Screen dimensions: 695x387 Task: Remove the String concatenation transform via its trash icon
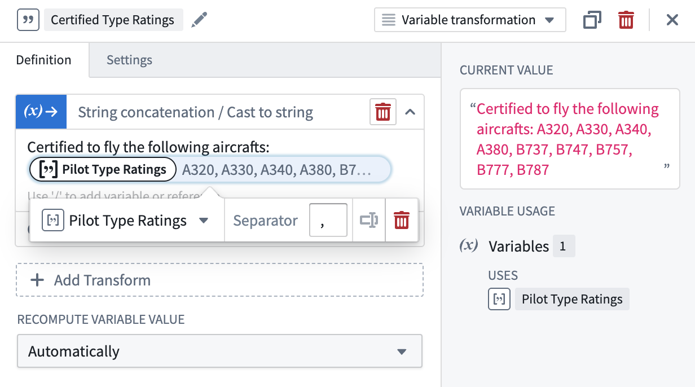(382, 112)
